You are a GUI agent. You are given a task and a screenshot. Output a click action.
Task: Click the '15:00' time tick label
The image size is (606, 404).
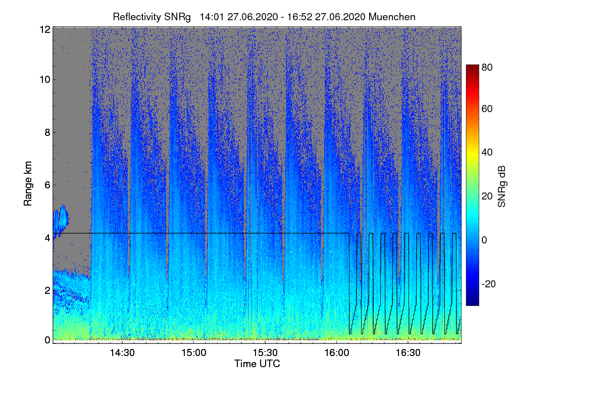[x=193, y=353]
